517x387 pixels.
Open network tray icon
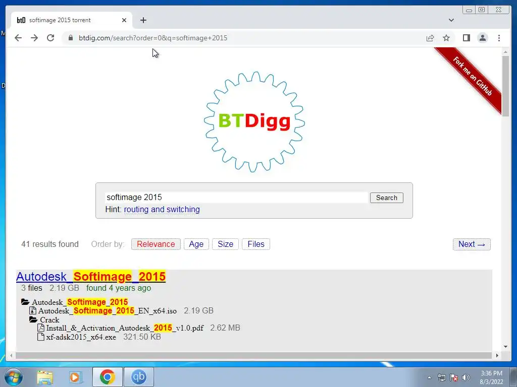click(x=441, y=377)
